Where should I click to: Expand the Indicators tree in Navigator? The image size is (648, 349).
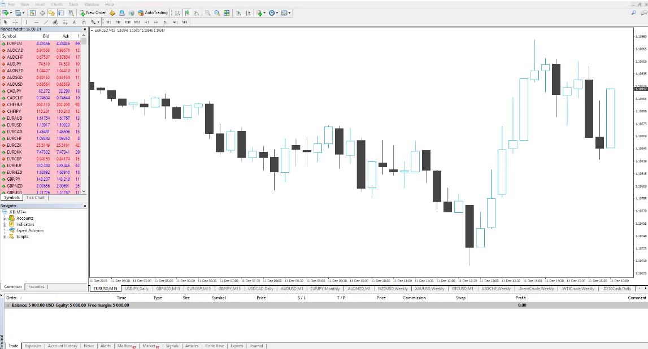[x=6, y=224]
